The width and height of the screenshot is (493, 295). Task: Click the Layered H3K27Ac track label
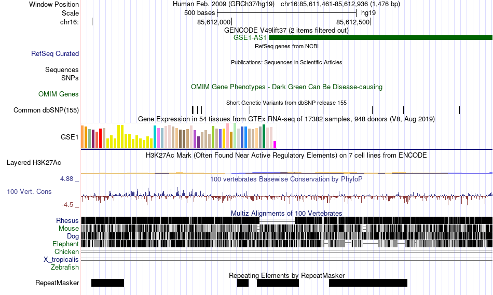click(x=34, y=162)
